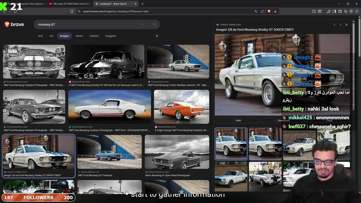Click the bookmark icon beside the address bar

pos(72,11)
